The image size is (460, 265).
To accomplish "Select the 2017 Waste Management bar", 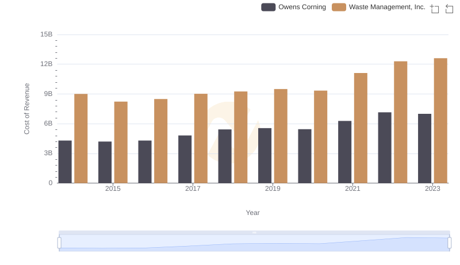I will click(x=201, y=139).
